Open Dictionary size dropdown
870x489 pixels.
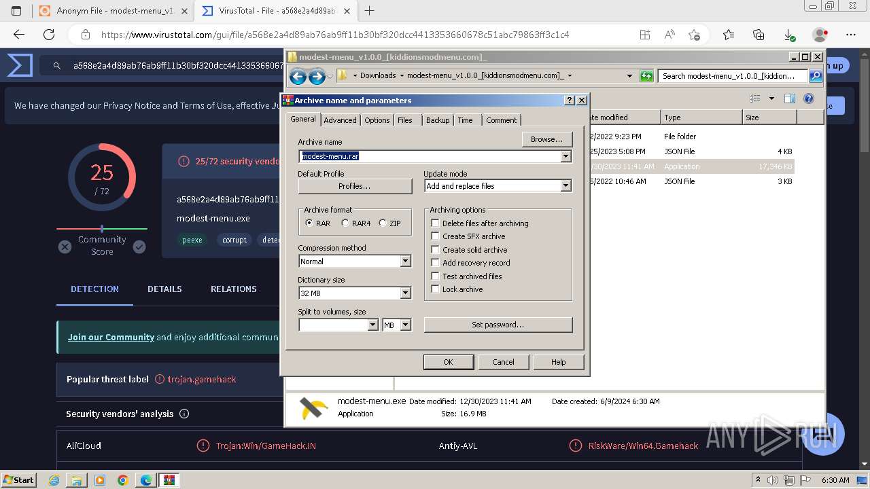406,293
